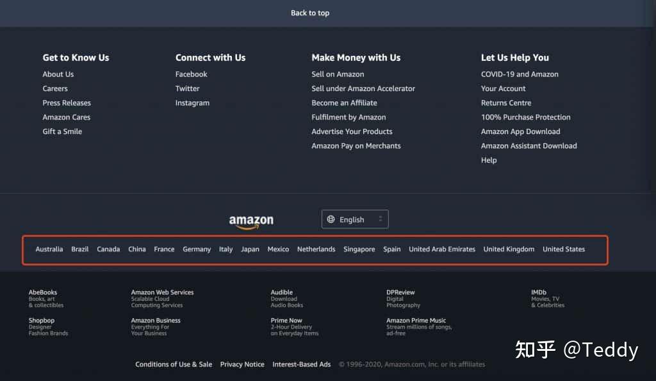
Task: Click Become an Affiliate
Action: [344, 103]
